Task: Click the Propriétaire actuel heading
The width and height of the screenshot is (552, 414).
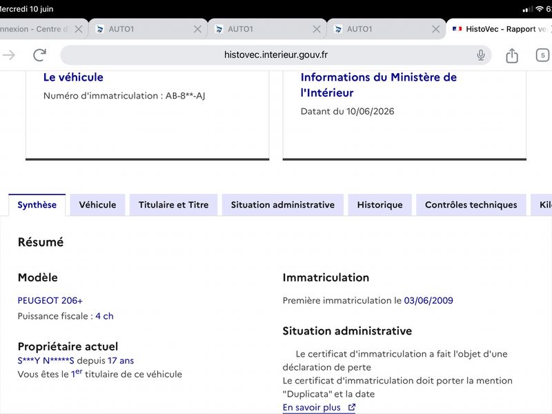Action: pyautogui.click(x=68, y=346)
